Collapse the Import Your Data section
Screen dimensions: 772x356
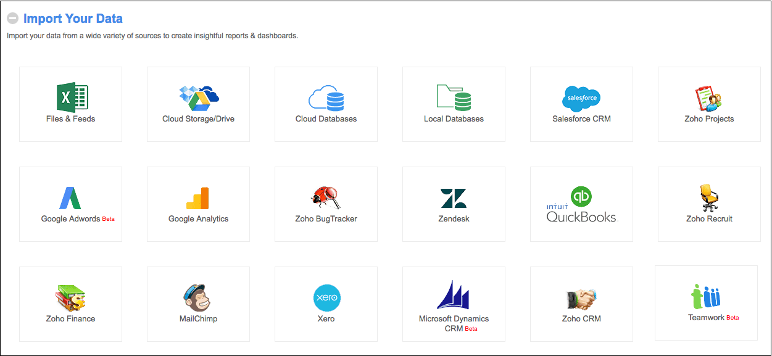point(12,19)
